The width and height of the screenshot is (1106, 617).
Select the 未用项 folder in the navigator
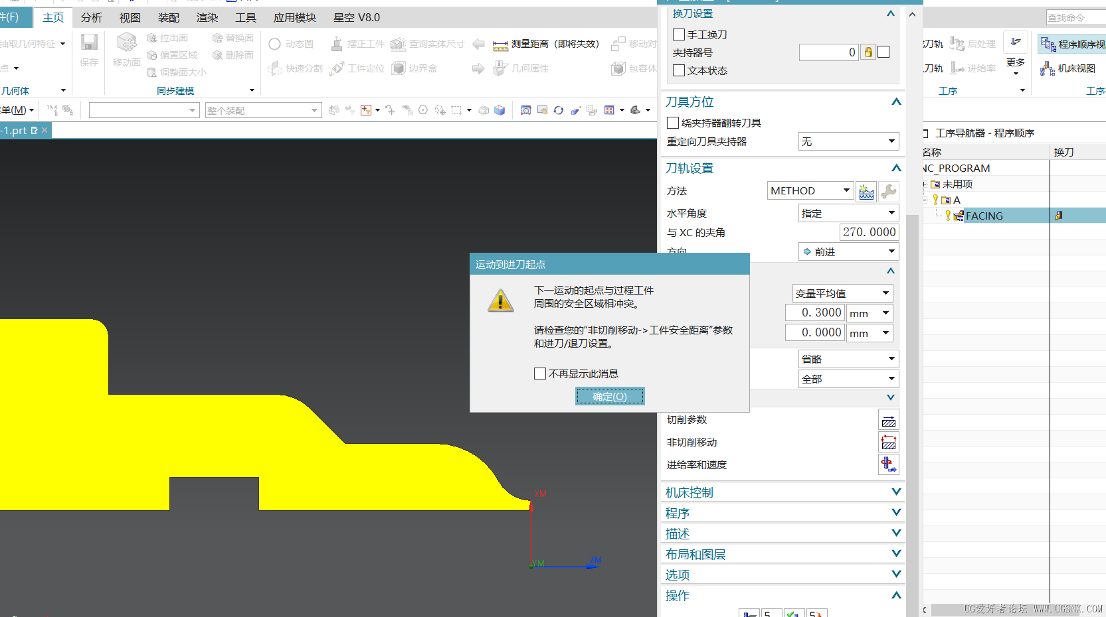coord(957,184)
